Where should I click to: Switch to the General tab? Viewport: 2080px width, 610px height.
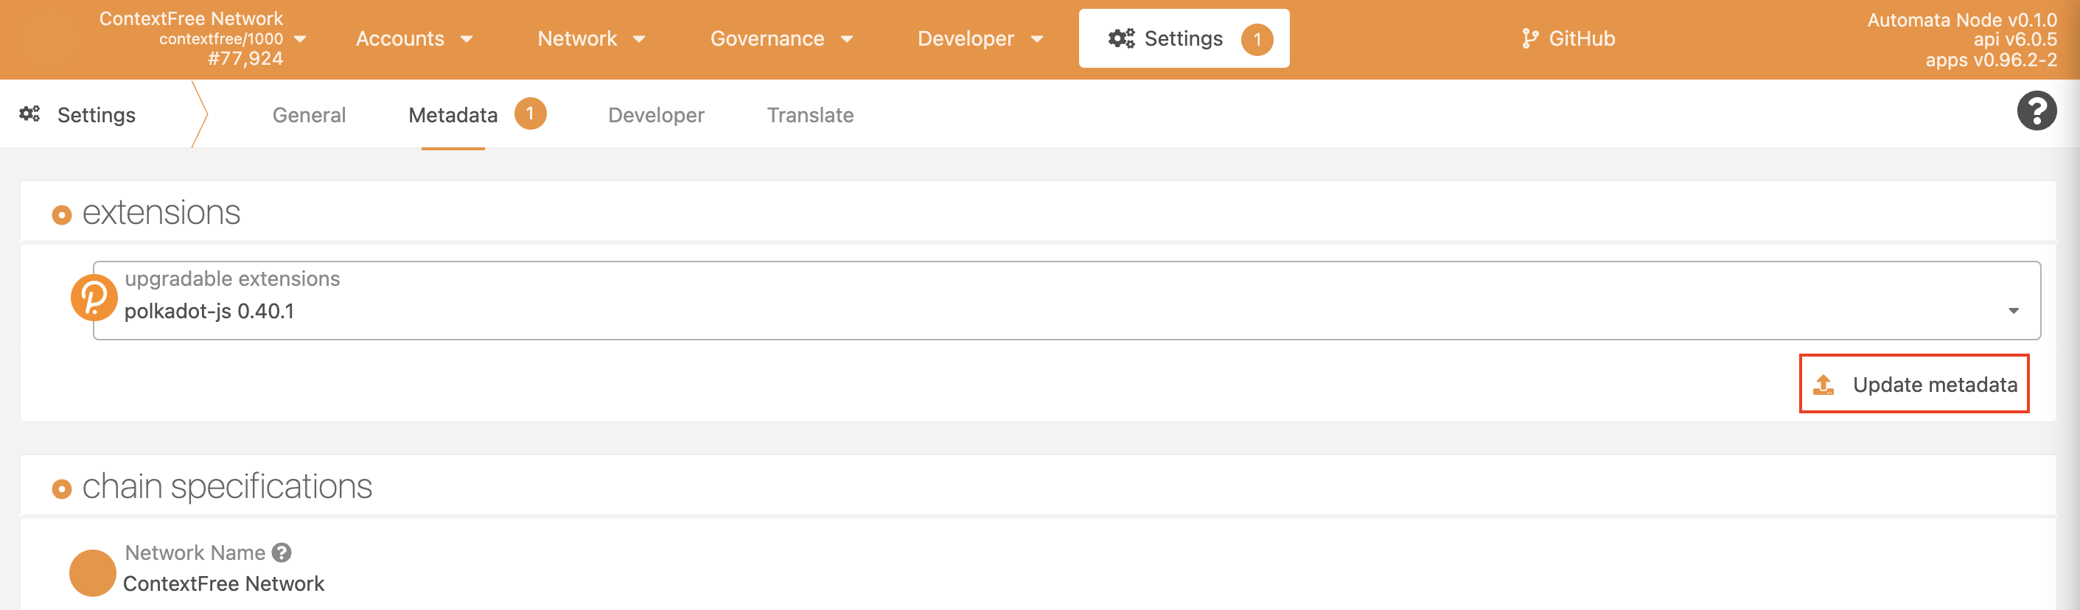tap(310, 116)
